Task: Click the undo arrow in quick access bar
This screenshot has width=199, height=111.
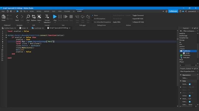Action: coord(24,11)
